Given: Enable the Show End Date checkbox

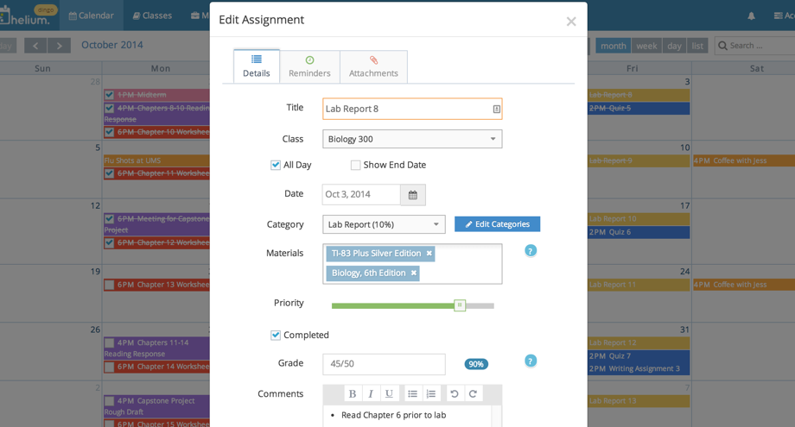Looking at the screenshot, I should [355, 165].
